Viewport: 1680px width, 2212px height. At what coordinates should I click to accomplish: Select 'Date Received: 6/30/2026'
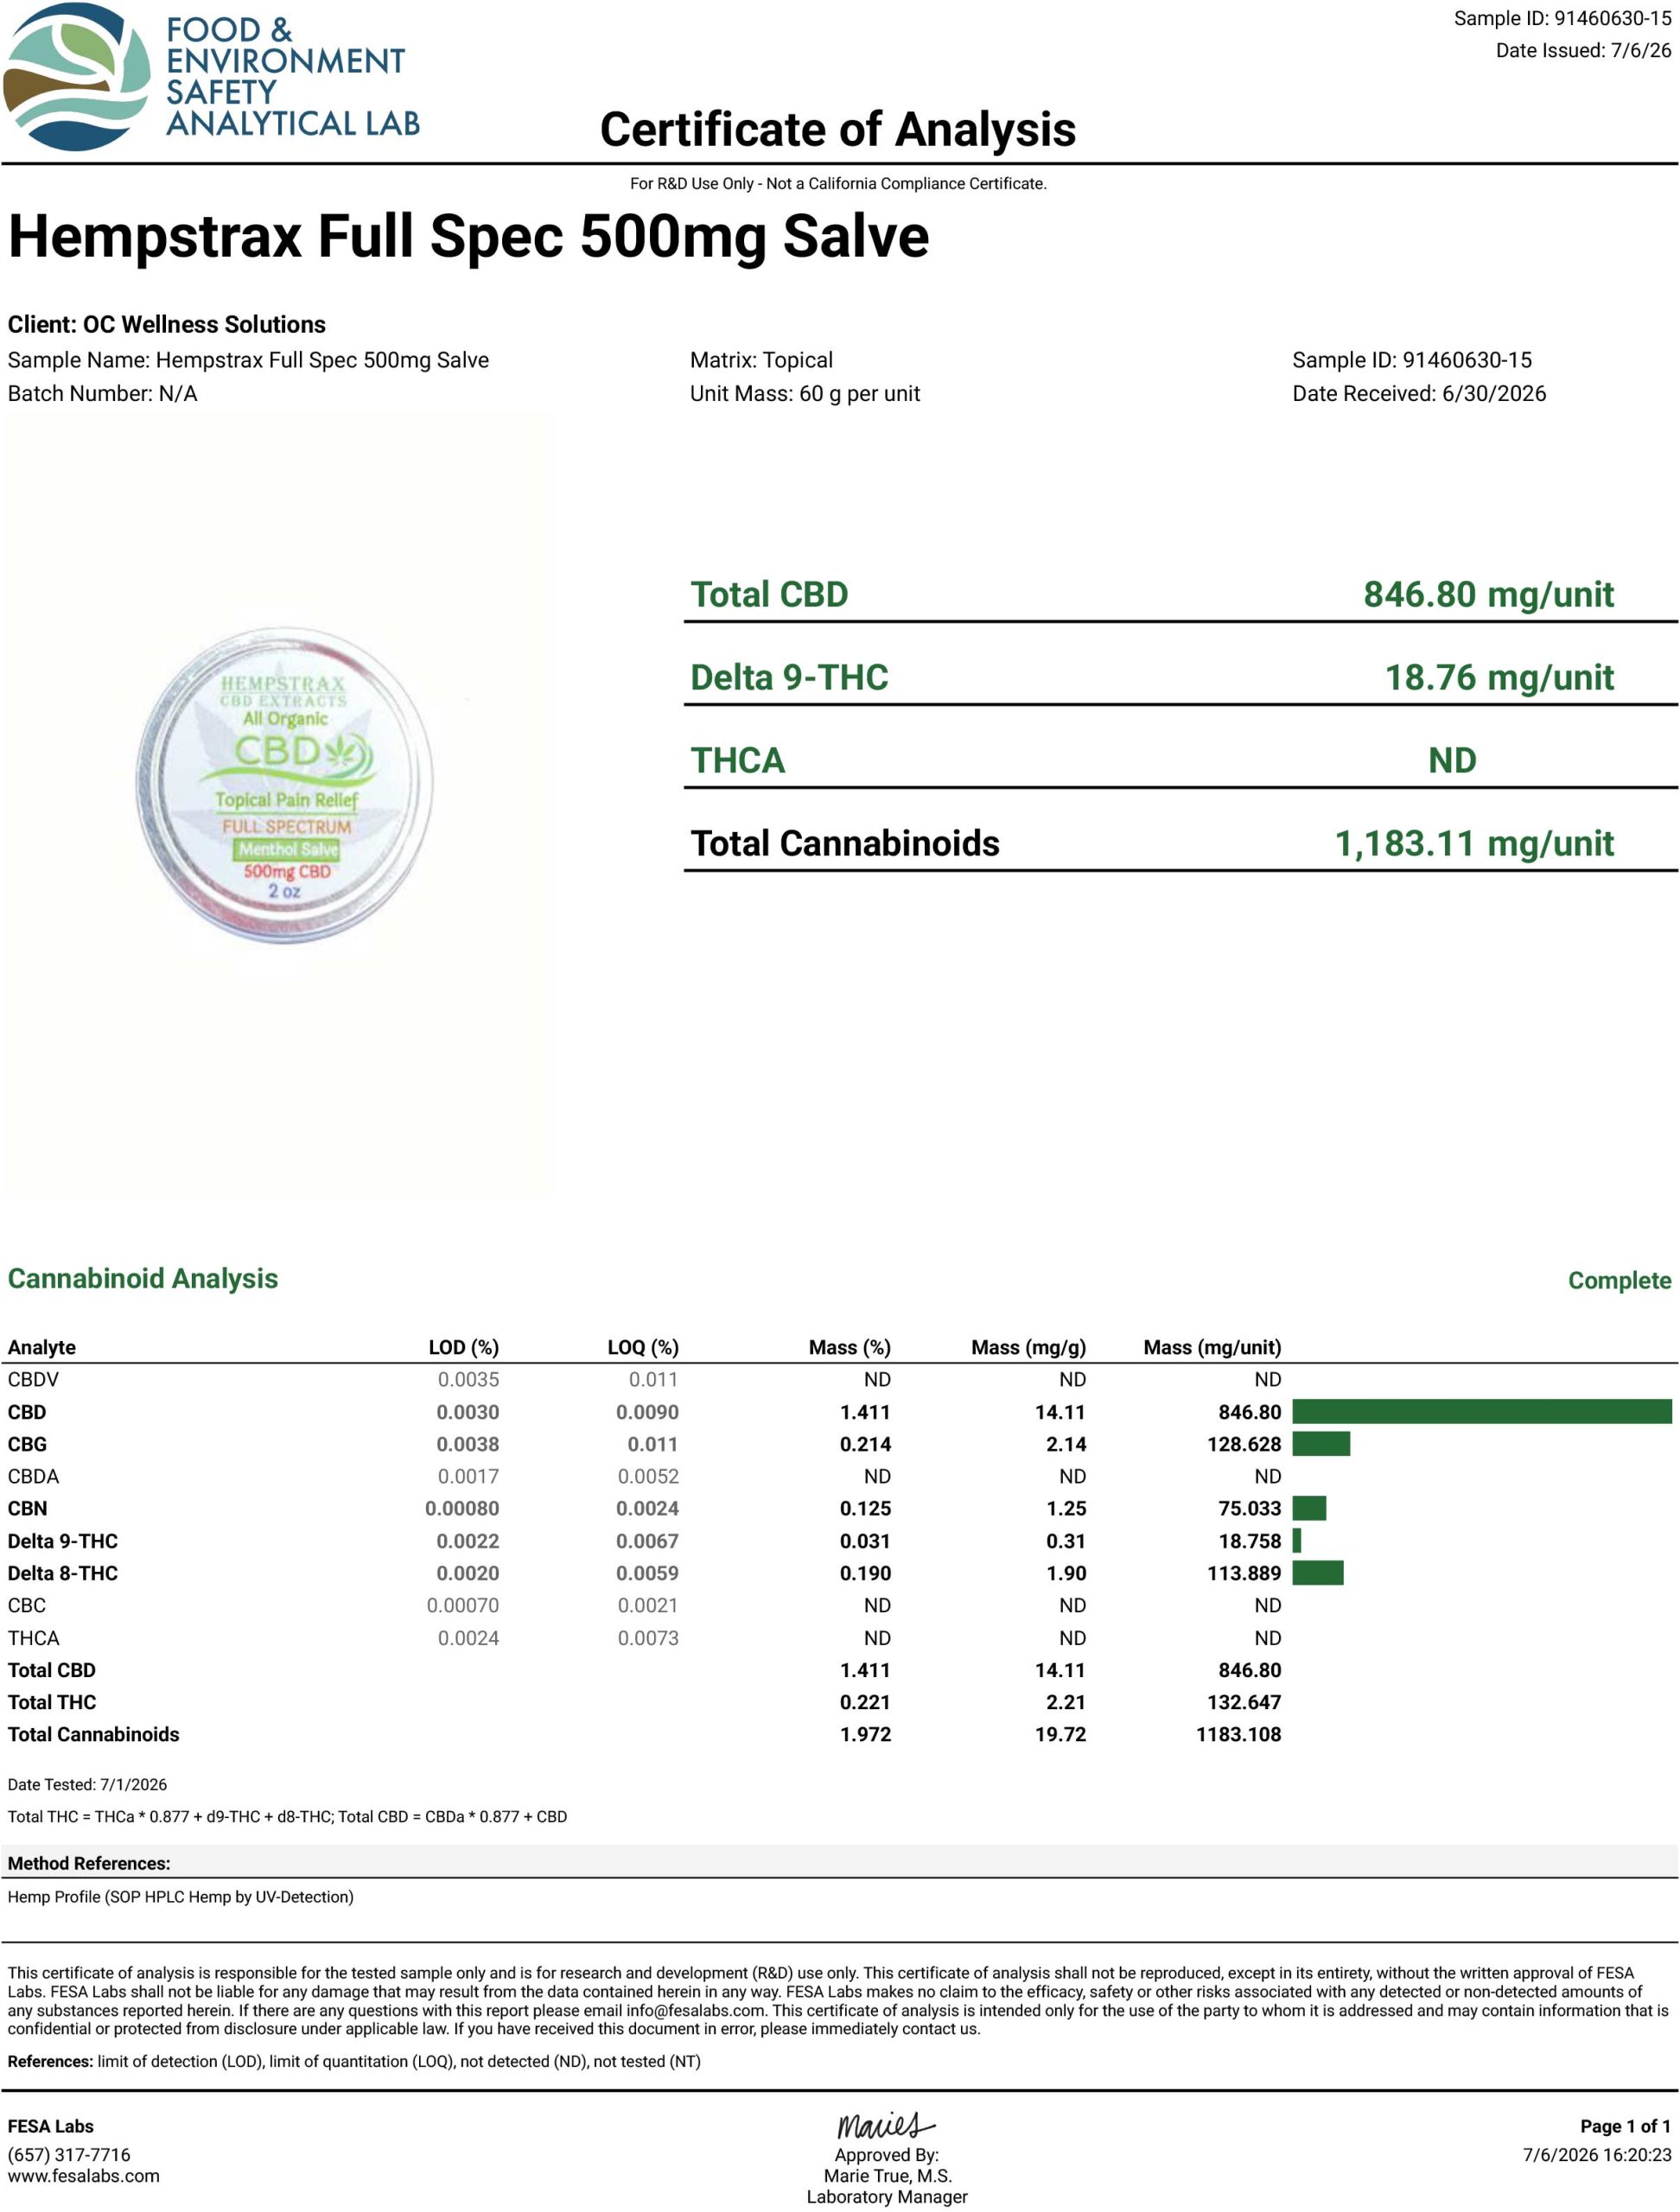coord(1419,394)
